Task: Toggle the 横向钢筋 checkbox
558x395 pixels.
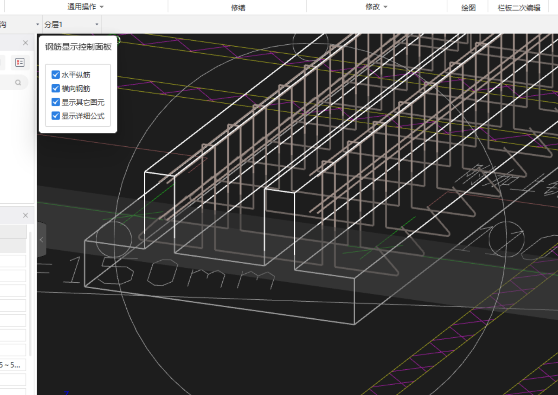Action: (56, 89)
